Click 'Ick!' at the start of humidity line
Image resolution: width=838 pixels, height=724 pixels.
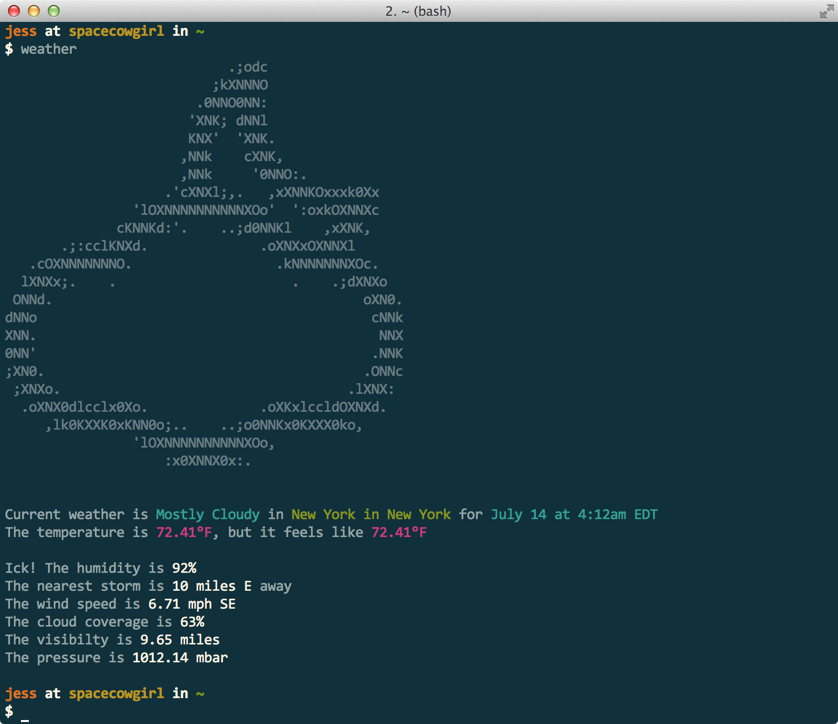(x=21, y=568)
